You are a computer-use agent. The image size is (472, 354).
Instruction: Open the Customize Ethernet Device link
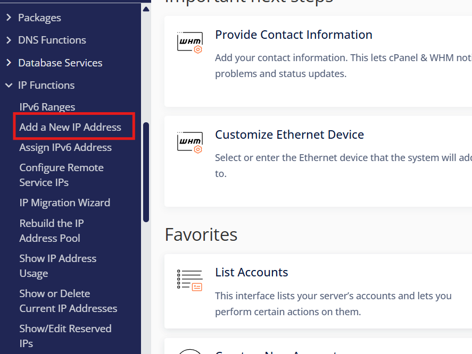[x=289, y=134]
